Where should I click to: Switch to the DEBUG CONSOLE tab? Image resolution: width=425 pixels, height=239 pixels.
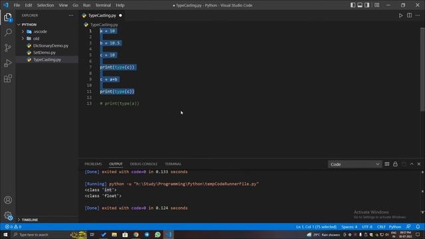click(x=143, y=164)
